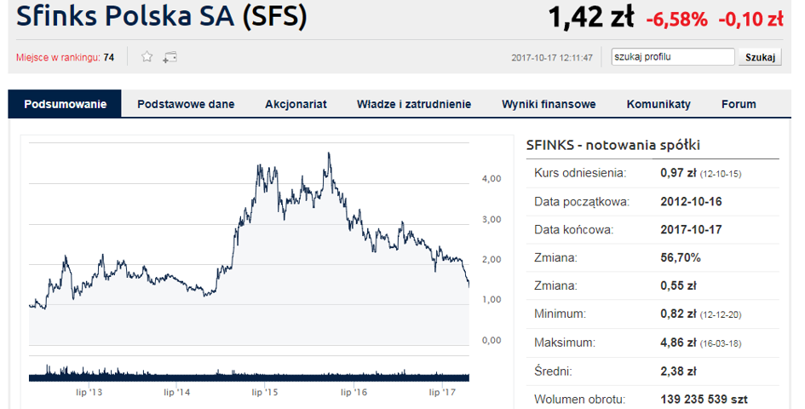Click the add-to-wallet icon
This screenshot has width=805, height=409.
[x=170, y=57]
